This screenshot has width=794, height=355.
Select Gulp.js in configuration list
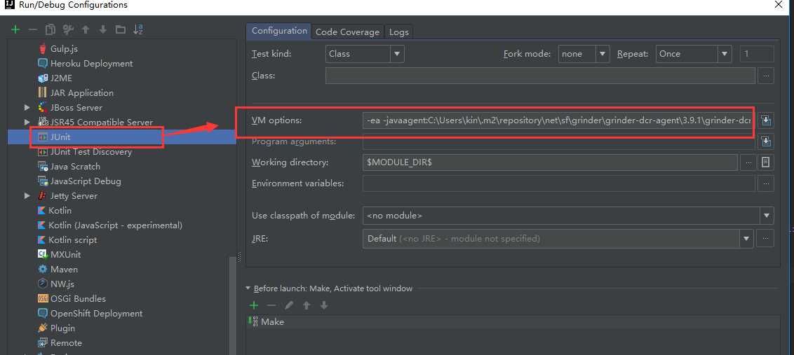point(64,48)
